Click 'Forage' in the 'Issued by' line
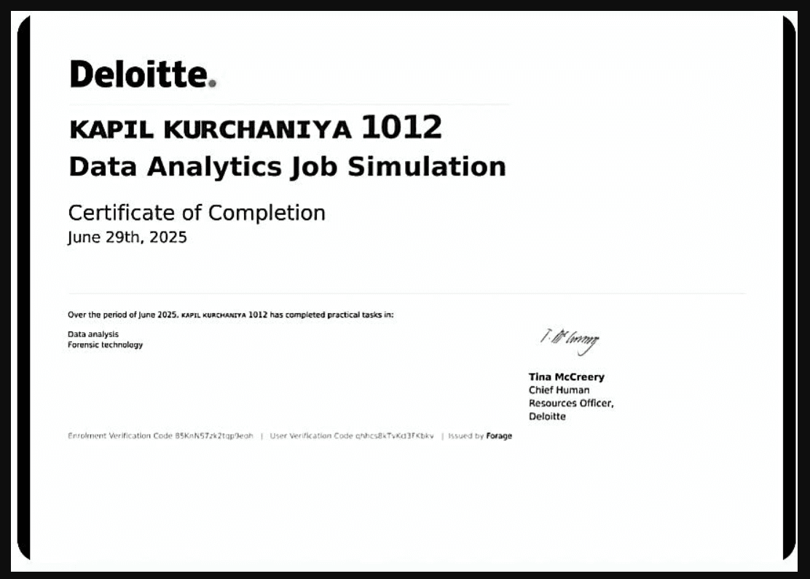 pos(499,436)
